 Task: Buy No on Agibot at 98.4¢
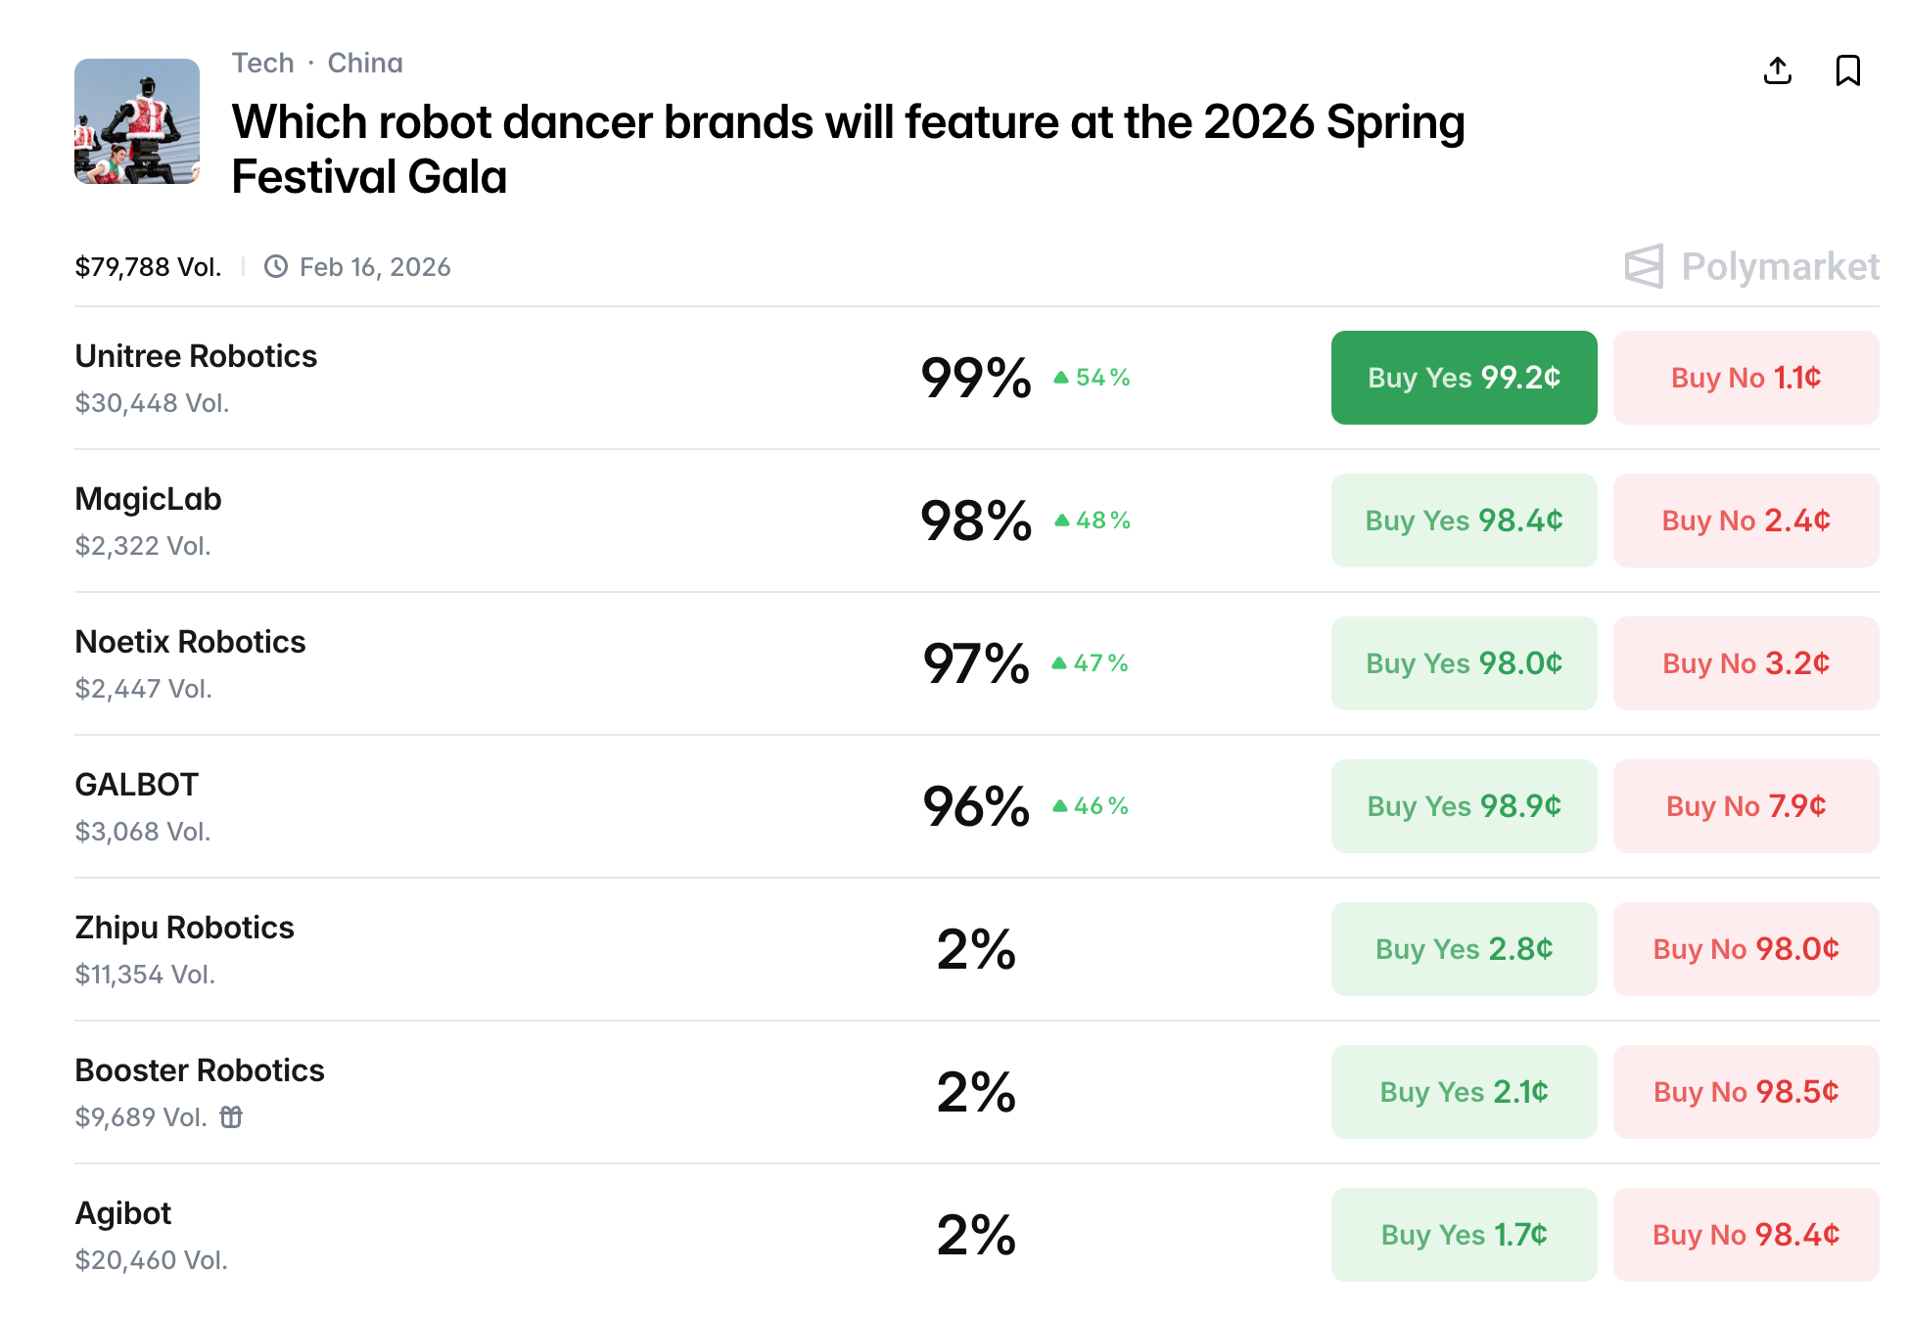click(1745, 1235)
